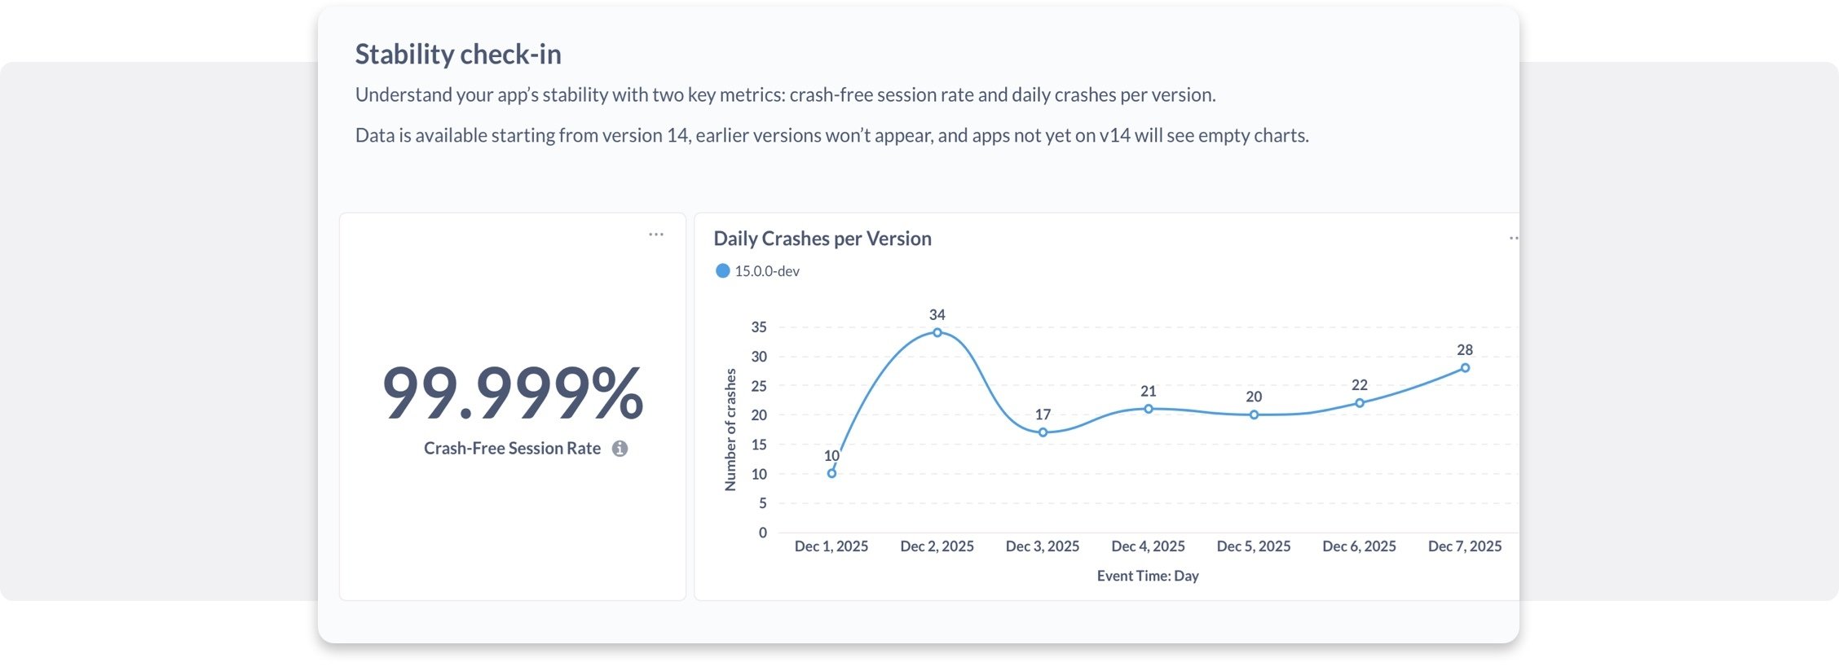Viewport: 1839px width, 671px height.
Task: Click the data point with value 21
Action: tap(1149, 409)
